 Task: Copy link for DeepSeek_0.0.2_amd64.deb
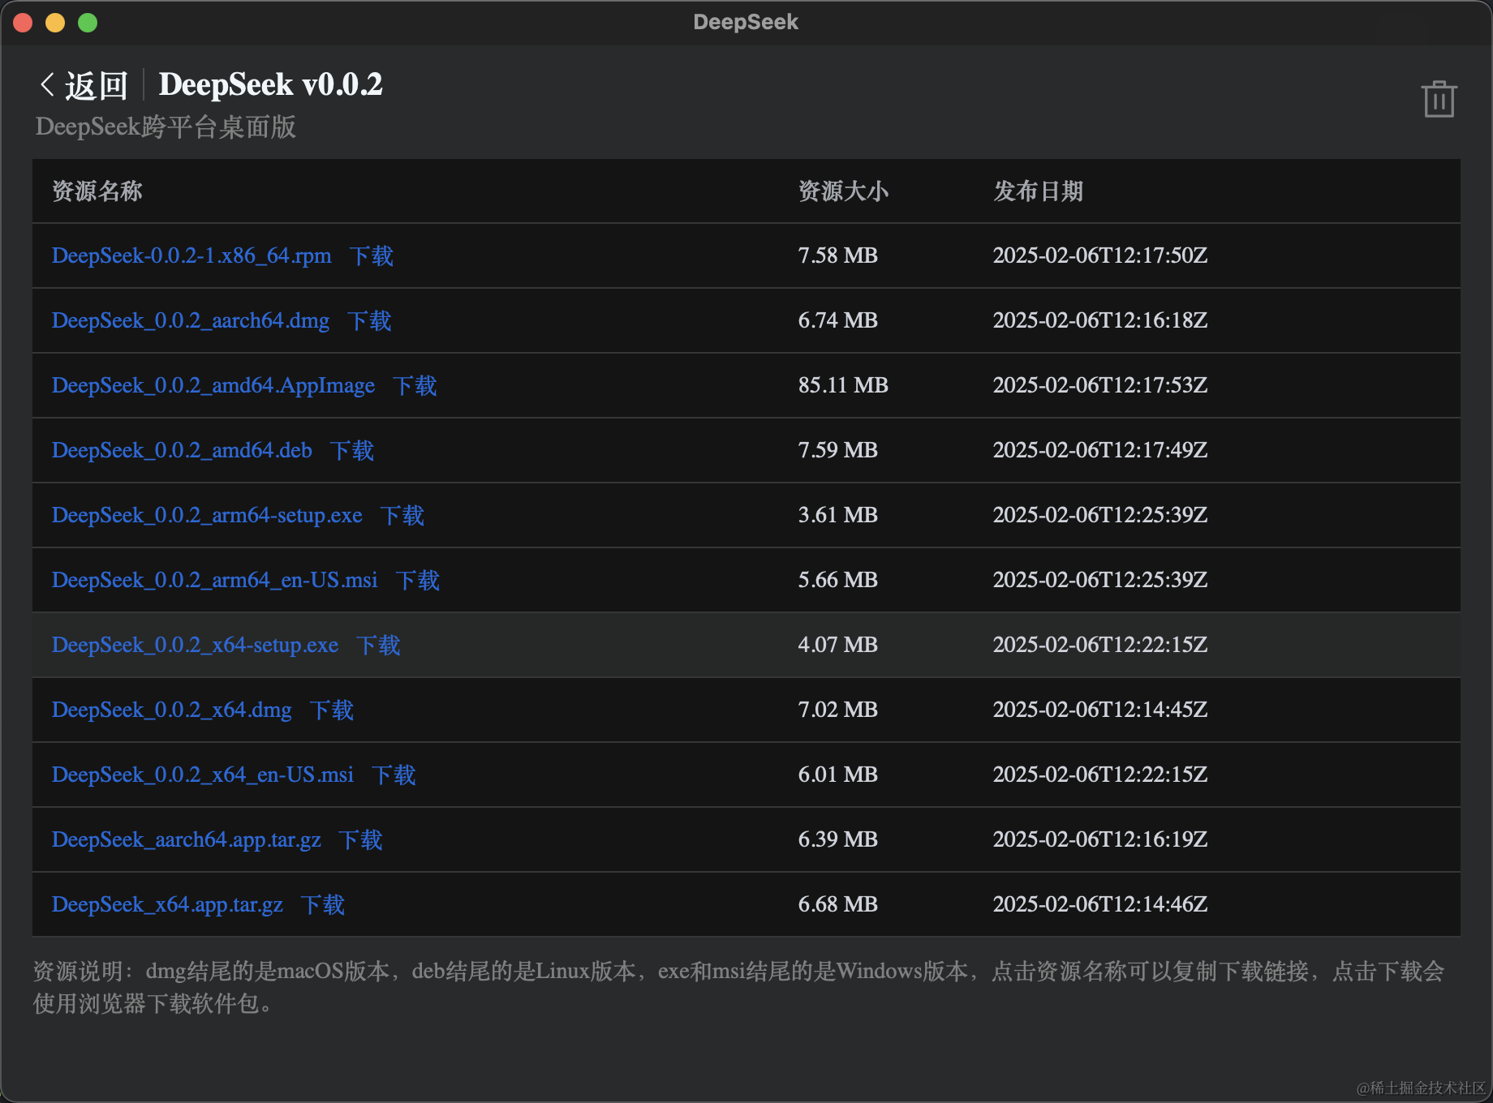coord(182,450)
